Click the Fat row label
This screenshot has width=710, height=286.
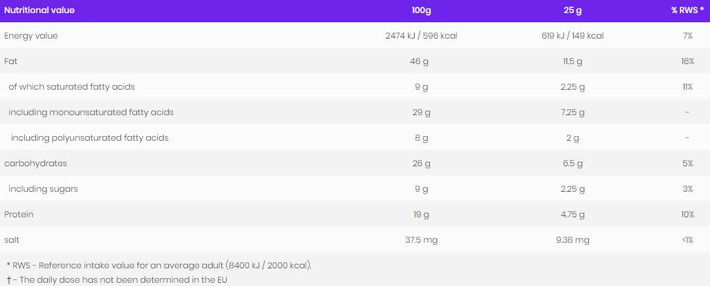click(10, 62)
